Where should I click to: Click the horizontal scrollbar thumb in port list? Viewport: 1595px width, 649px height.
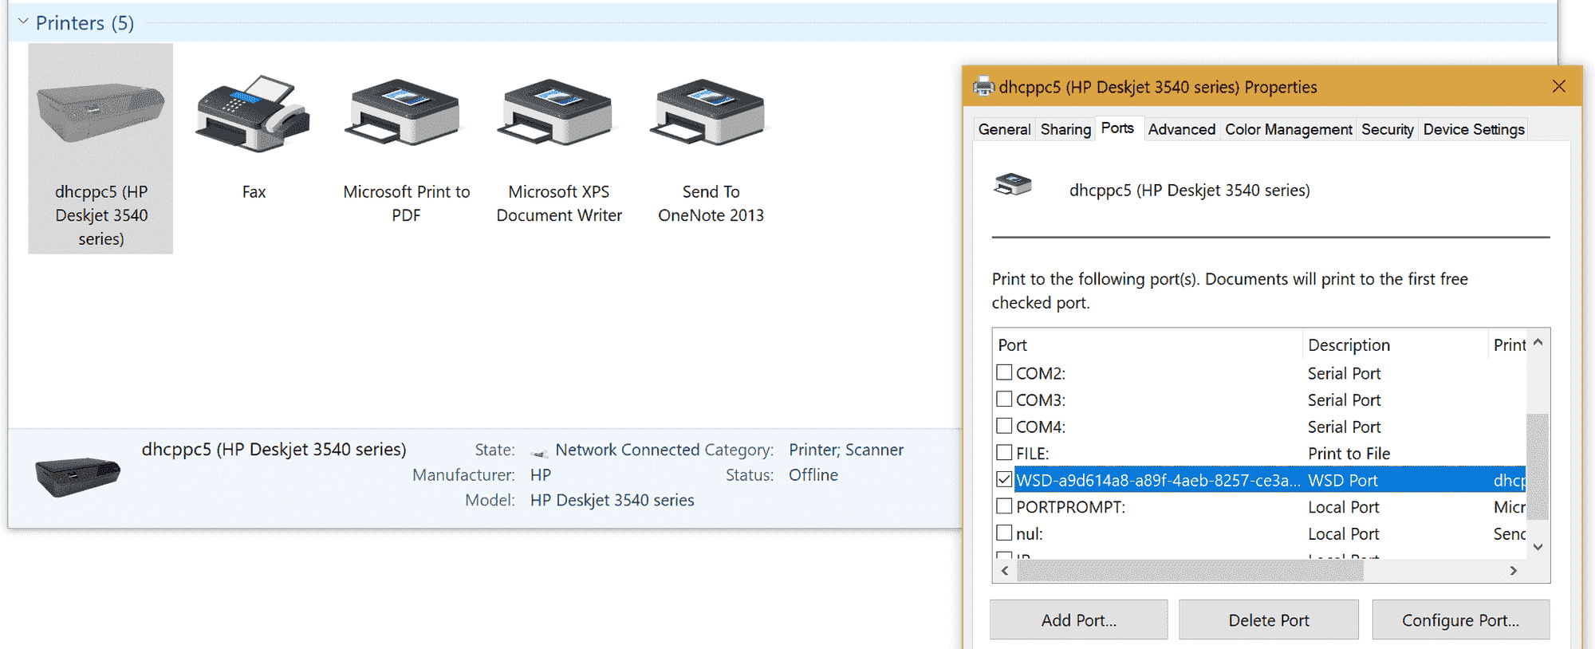coord(1190,571)
